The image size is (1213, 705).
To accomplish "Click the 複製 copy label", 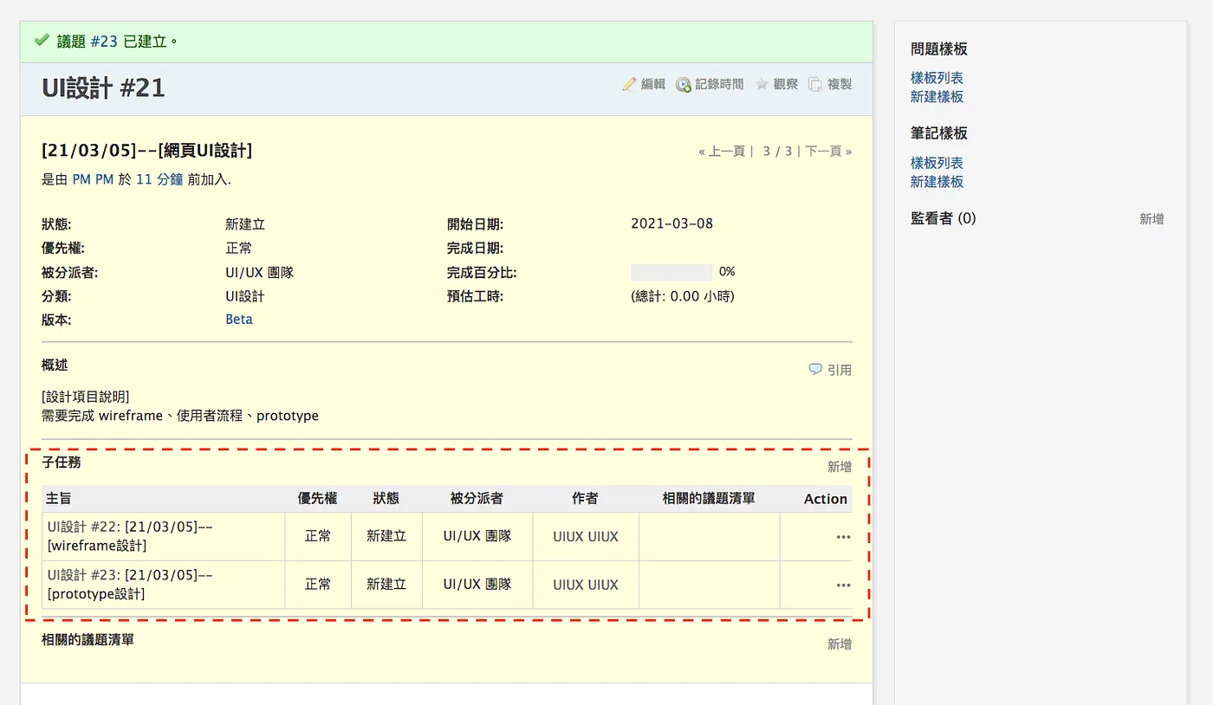I will (840, 84).
